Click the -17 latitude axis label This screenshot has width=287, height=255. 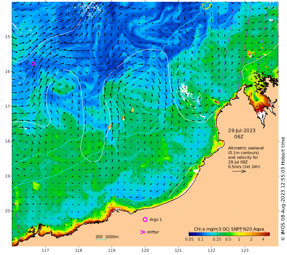pyautogui.click(x=7, y=106)
